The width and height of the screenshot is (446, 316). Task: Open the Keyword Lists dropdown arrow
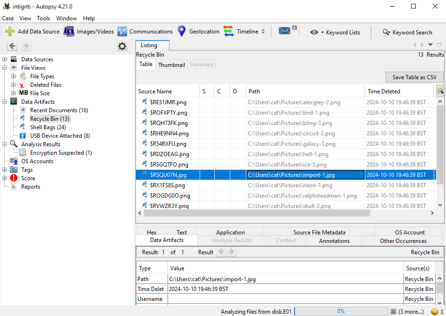pyautogui.click(x=322, y=32)
